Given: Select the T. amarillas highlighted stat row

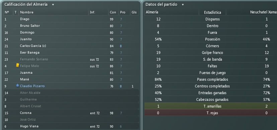Looking at the screenshot, I should coord(210,106).
